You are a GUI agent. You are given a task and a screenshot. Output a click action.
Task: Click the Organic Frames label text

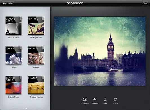(36, 97)
